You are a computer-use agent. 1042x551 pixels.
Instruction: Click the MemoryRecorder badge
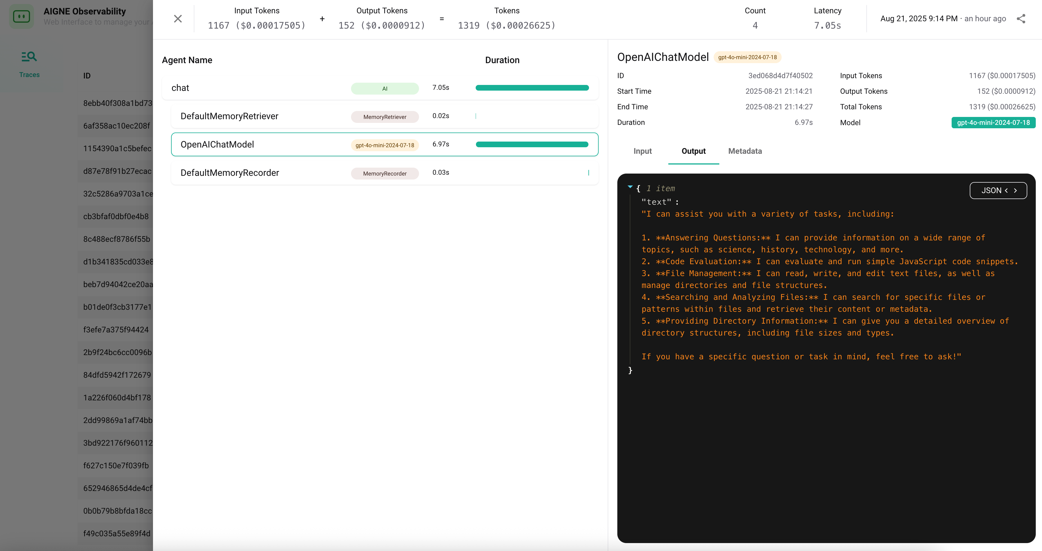pyautogui.click(x=384, y=173)
